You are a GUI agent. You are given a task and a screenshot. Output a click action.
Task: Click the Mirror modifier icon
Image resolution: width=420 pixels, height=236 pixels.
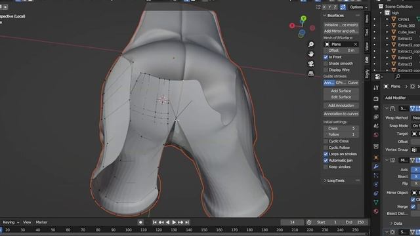tap(392, 160)
